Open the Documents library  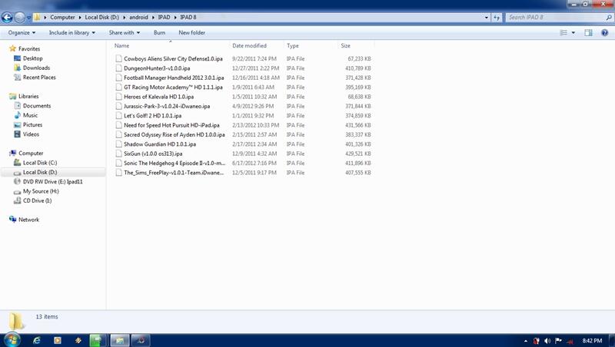click(x=36, y=106)
